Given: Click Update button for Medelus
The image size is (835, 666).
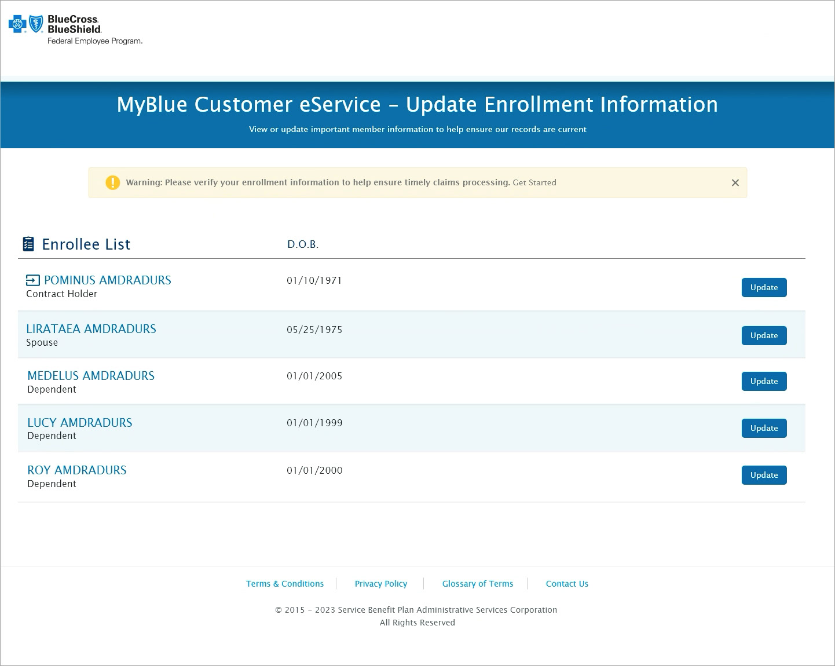Looking at the screenshot, I should tap(764, 381).
